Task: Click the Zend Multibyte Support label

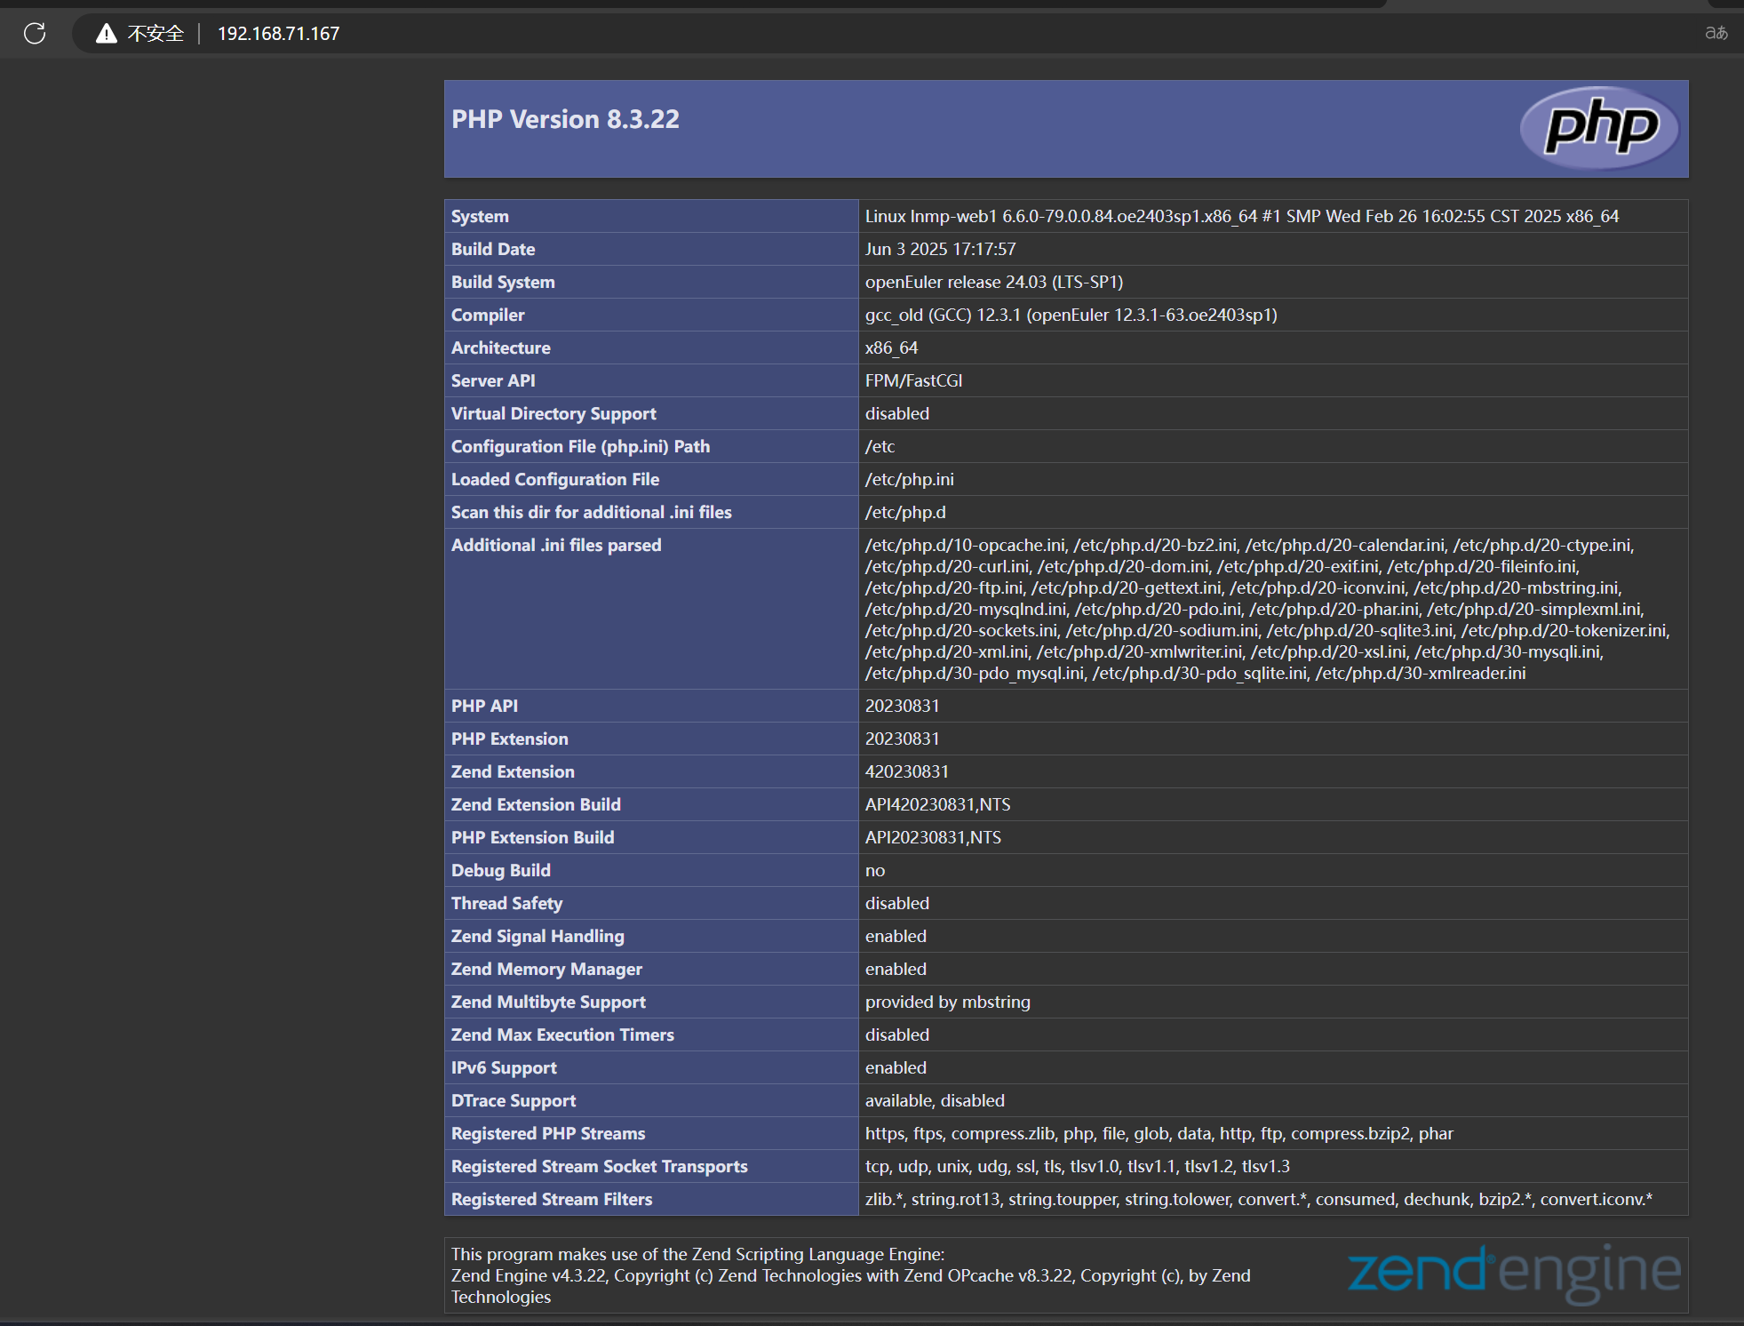Action: (548, 1002)
